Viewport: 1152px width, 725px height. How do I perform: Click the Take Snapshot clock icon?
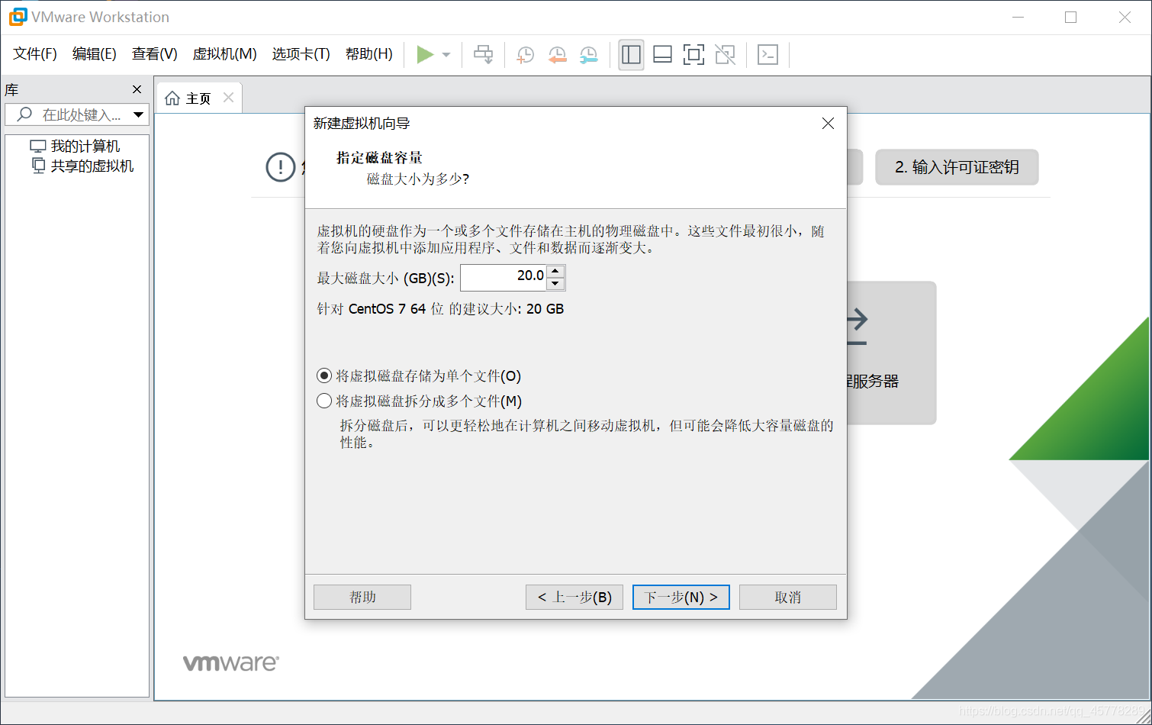pyautogui.click(x=526, y=55)
